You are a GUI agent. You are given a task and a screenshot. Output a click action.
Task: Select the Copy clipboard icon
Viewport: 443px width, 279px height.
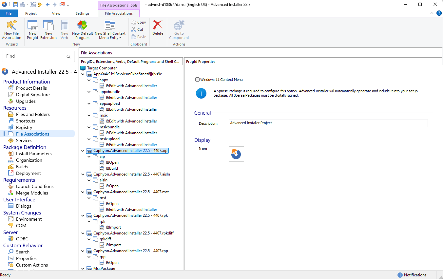[x=138, y=22]
